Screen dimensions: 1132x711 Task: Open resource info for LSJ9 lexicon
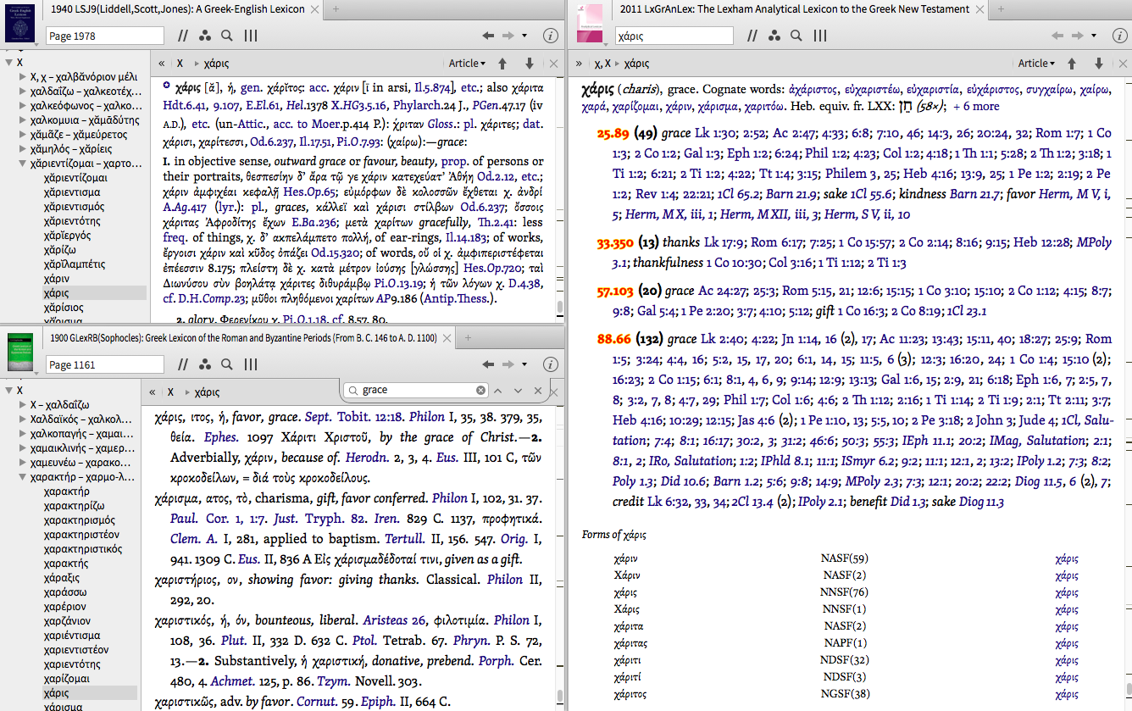click(550, 36)
